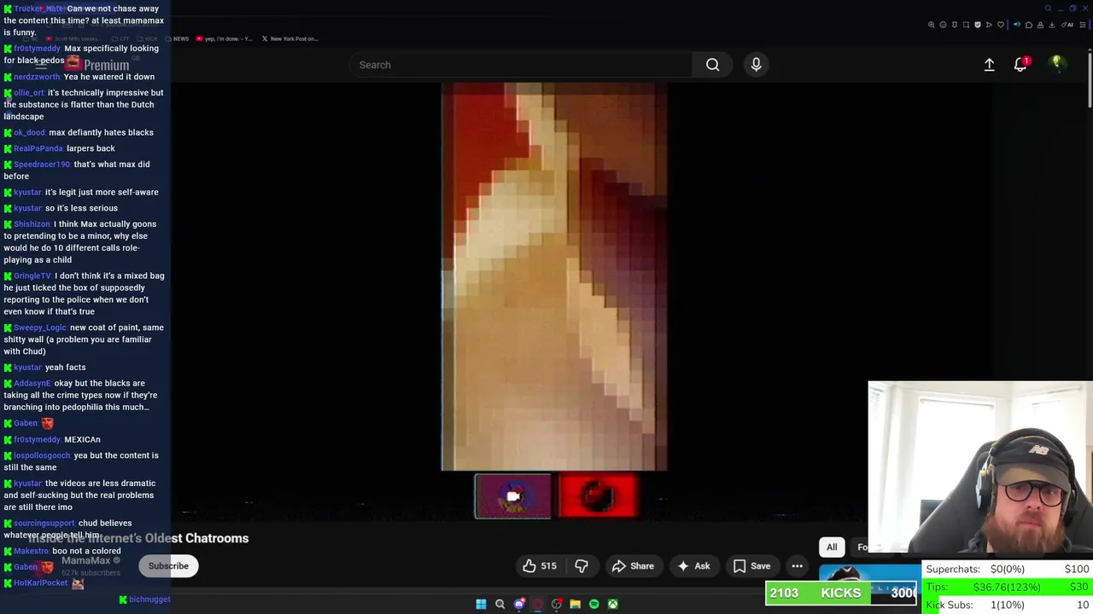Open Windows Start menu
The width and height of the screenshot is (1093, 614).
pos(481,604)
